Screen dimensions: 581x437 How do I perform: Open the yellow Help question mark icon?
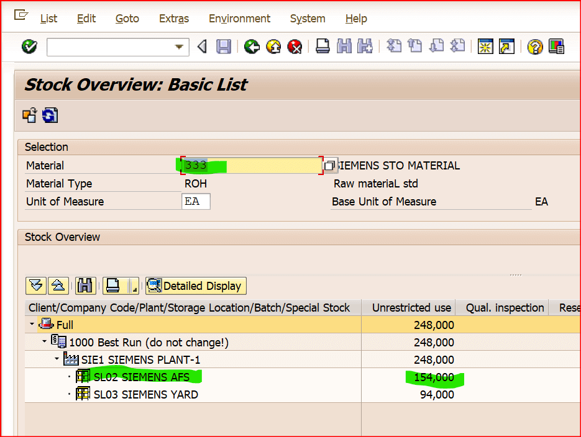tap(534, 47)
